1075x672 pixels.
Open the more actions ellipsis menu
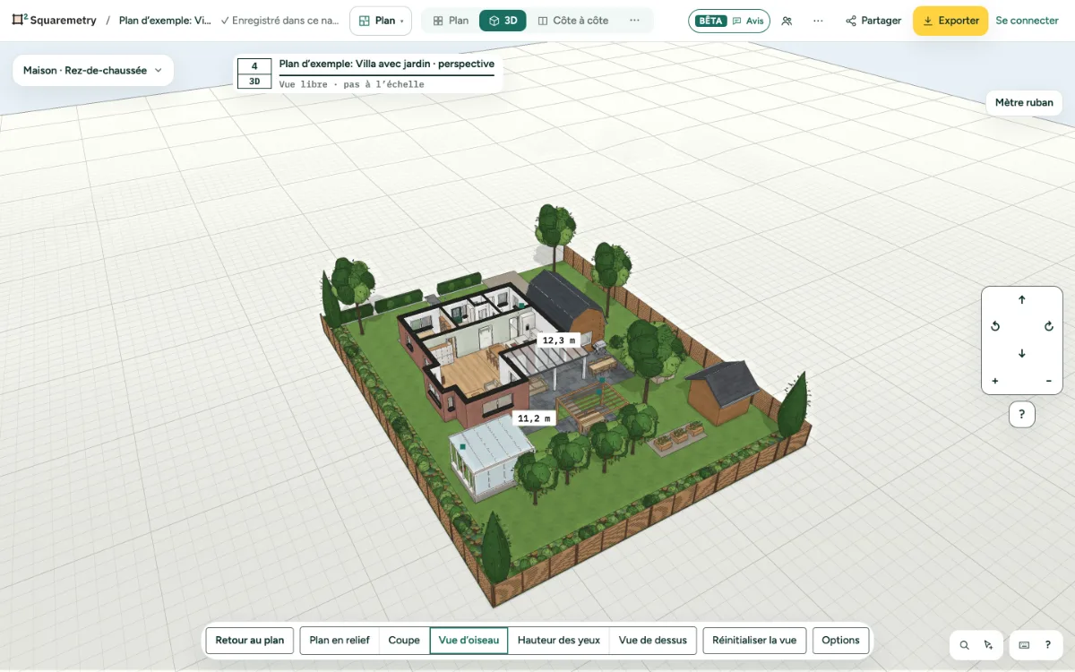(818, 21)
